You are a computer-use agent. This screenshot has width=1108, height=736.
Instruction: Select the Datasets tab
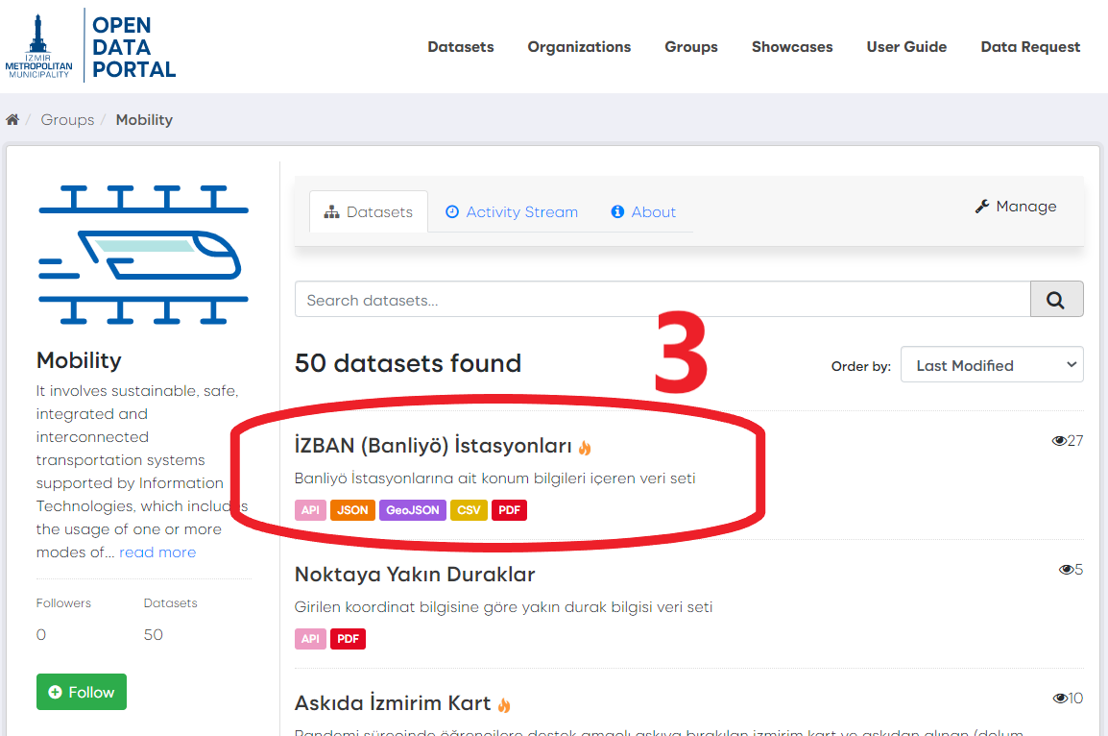(x=369, y=212)
